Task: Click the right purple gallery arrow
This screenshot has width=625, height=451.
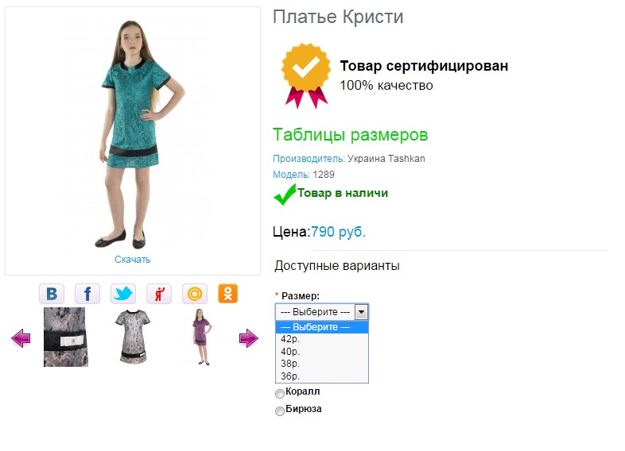Action: coord(249,338)
